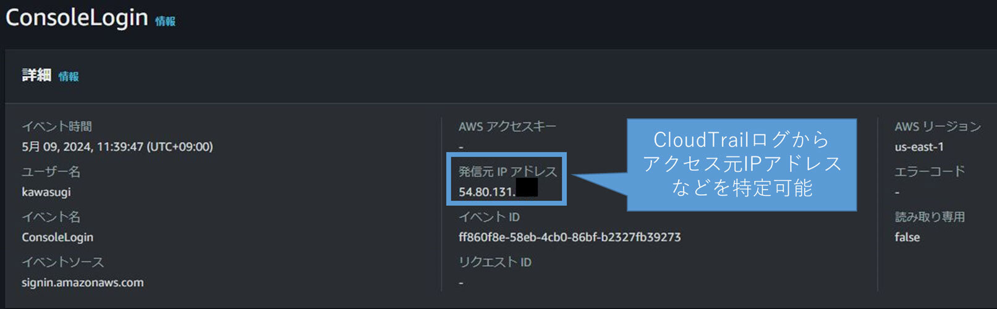The height and width of the screenshot is (309, 997).
Task: Click the blue CloudTrail callout box
Action: (x=742, y=164)
